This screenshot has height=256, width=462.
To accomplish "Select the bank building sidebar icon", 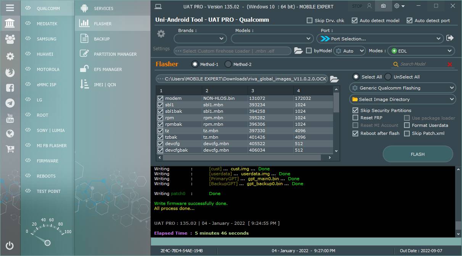I will click(x=10, y=24).
